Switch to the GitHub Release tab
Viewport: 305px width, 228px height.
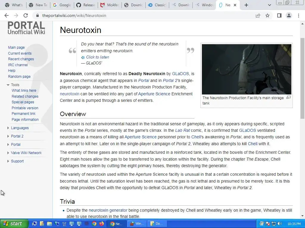[85, 5]
